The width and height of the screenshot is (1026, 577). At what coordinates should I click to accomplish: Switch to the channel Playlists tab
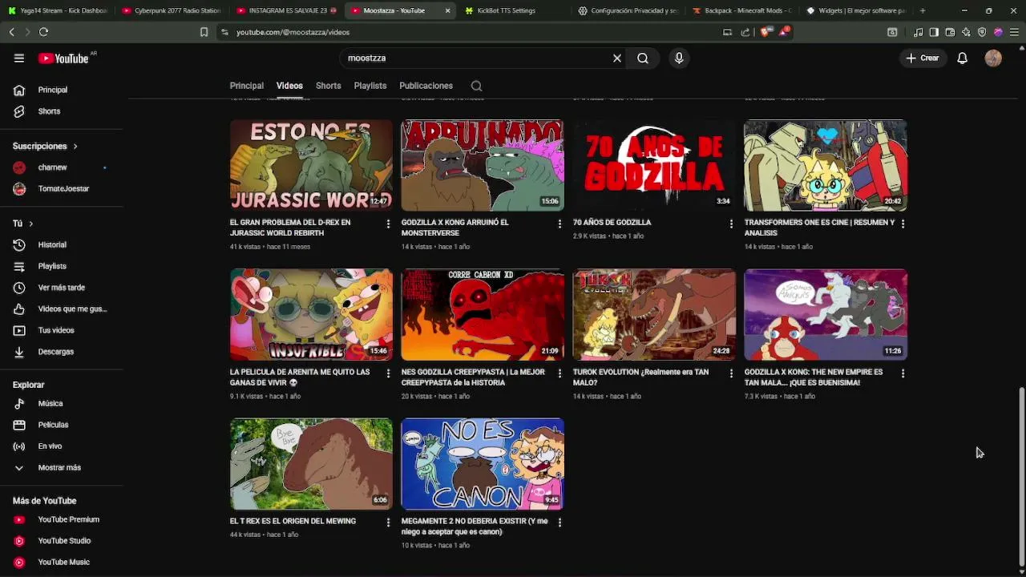pos(370,86)
